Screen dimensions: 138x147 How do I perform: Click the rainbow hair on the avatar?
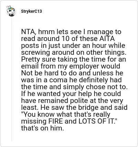click(11, 8)
